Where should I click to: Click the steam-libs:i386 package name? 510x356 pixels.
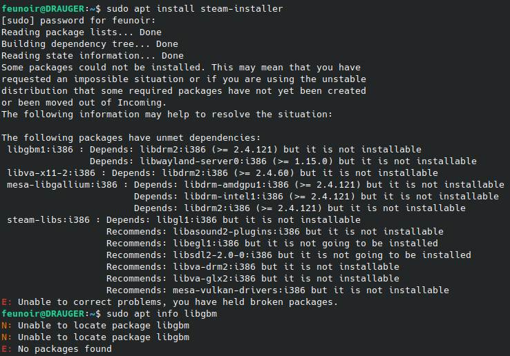pos(48,220)
